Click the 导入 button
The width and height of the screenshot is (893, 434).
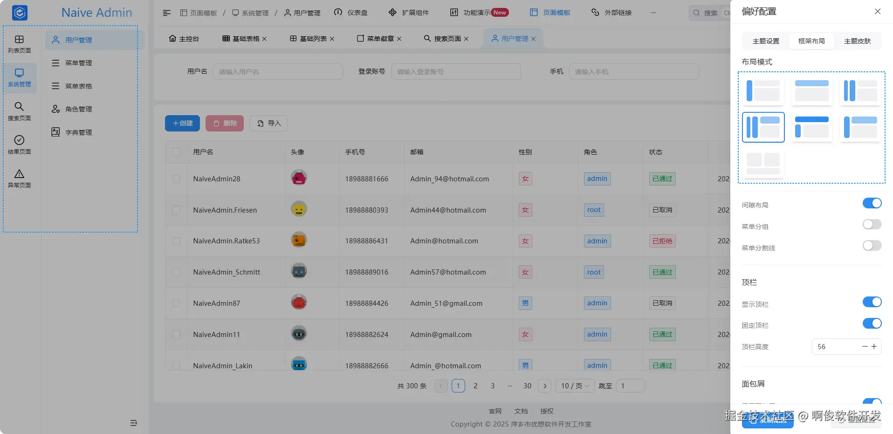tap(268, 123)
